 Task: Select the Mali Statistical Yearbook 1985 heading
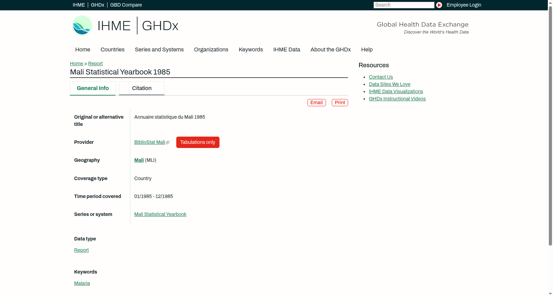(120, 72)
